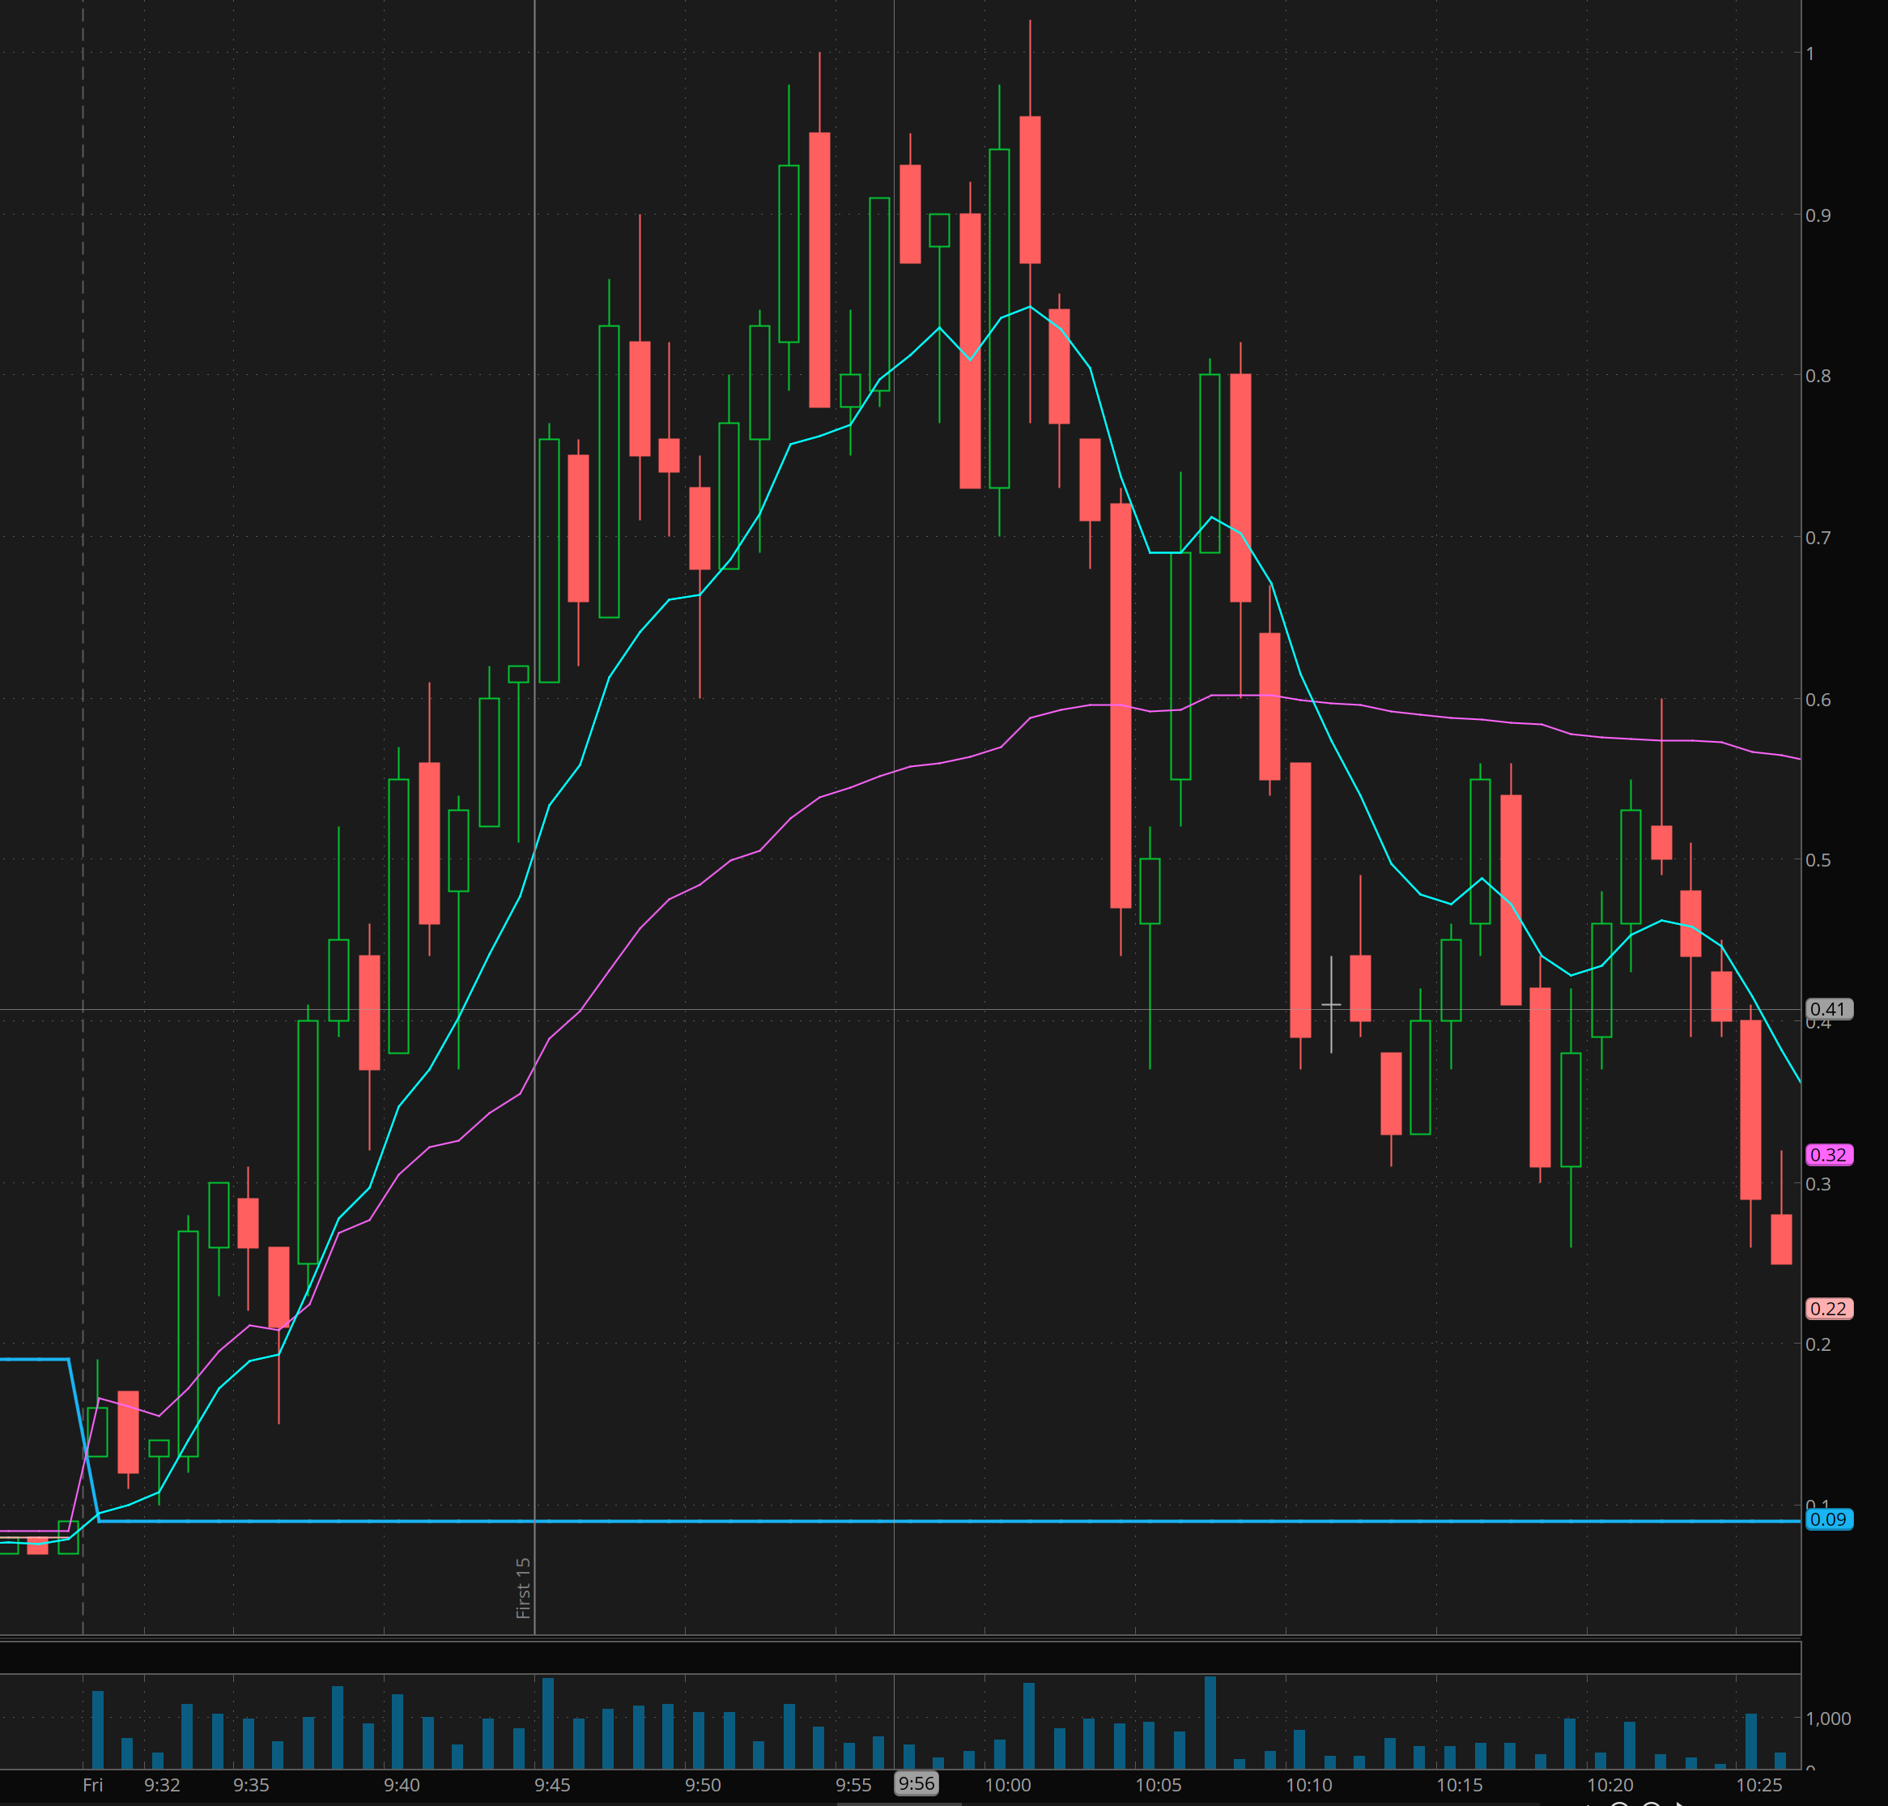The image size is (1888, 1806).
Task: Click the 10:25 time axis label
Action: click(x=1759, y=1785)
